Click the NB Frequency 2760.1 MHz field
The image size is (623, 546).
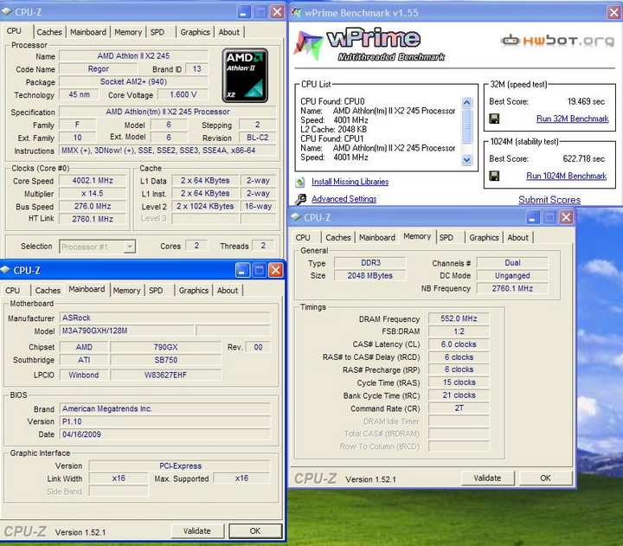coord(512,288)
